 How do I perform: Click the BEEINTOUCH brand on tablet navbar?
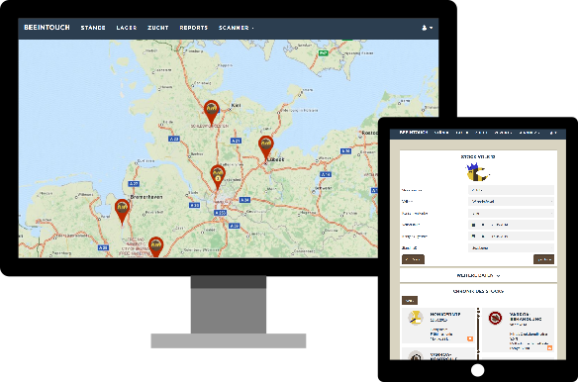coord(414,132)
